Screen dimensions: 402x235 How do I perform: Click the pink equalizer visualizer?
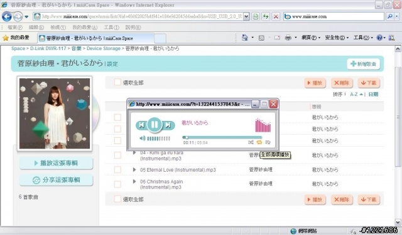coord(263,125)
